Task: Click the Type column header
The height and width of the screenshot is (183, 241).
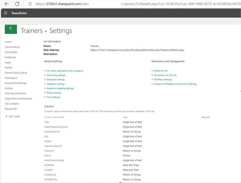Action: click(x=125, y=117)
